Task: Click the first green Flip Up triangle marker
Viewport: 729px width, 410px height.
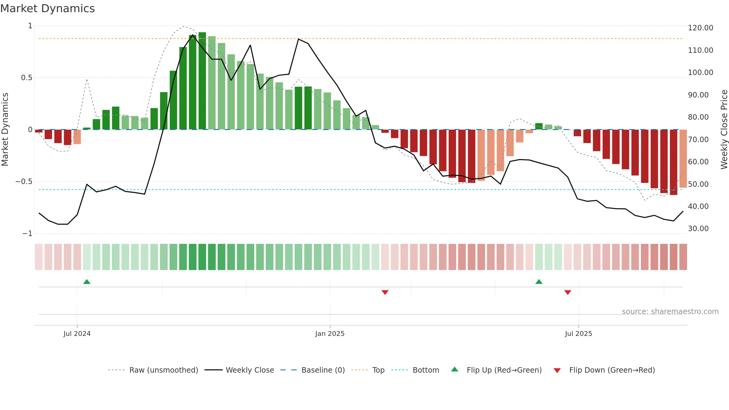Action: point(87,282)
